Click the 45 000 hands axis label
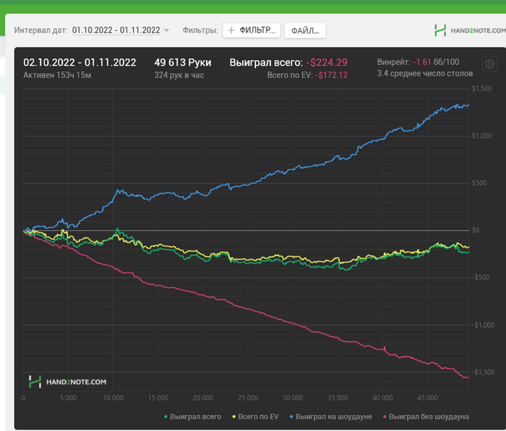The width and height of the screenshot is (506, 431). coord(428,398)
